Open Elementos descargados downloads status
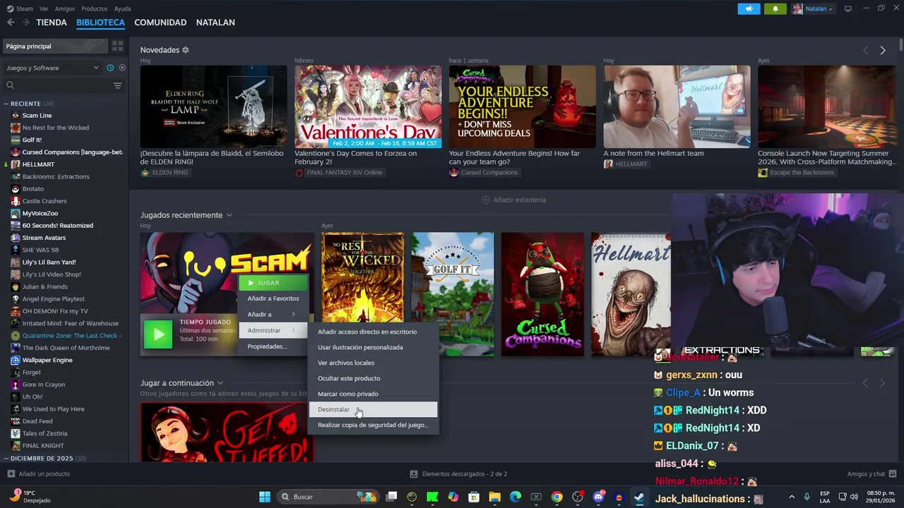The height and width of the screenshot is (508, 904). (458, 474)
